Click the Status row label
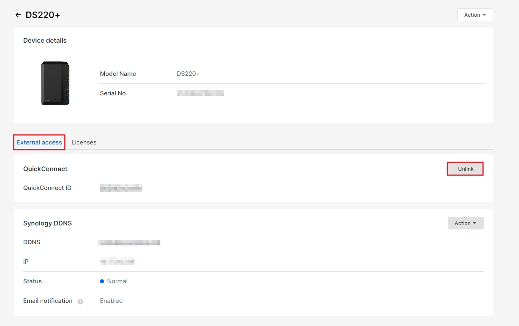This screenshot has width=519, height=326. [32, 281]
